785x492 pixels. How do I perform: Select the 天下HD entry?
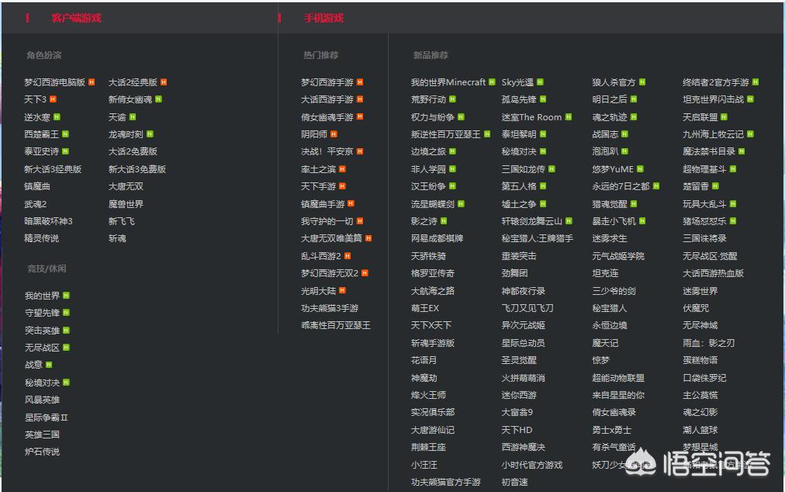tap(517, 430)
